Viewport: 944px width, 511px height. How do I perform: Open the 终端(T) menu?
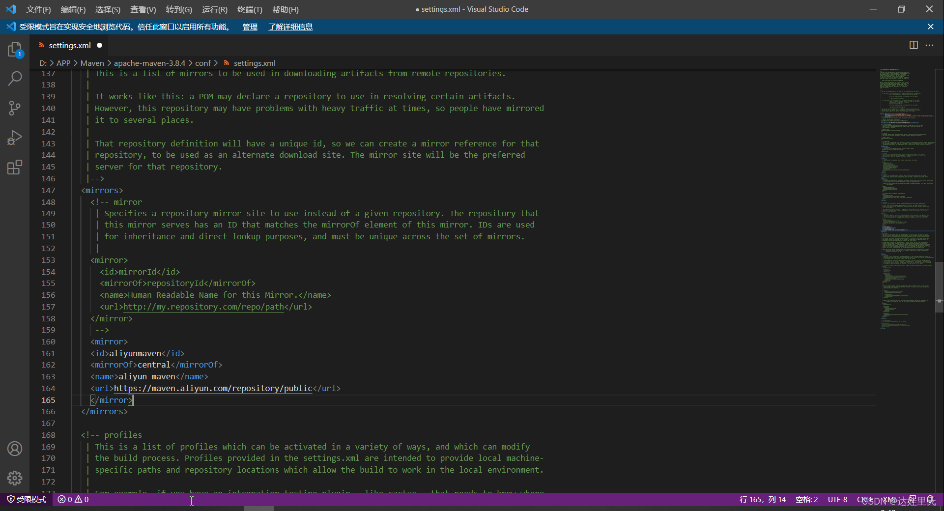pyautogui.click(x=250, y=9)
